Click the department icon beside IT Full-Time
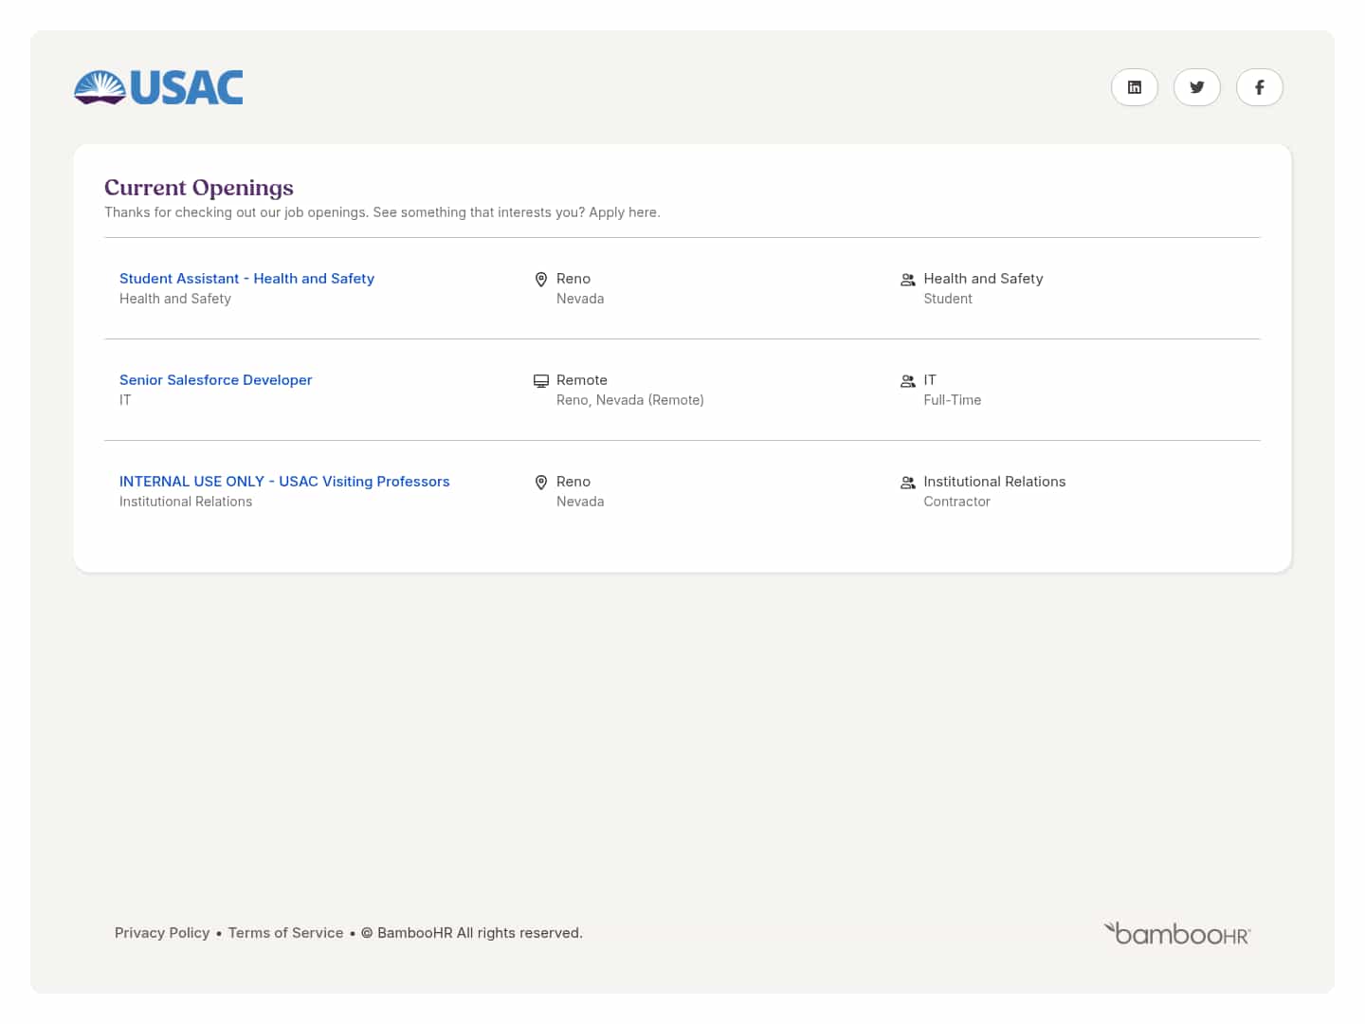Viewport: 1365px width, 1024px height. [907, 380]
